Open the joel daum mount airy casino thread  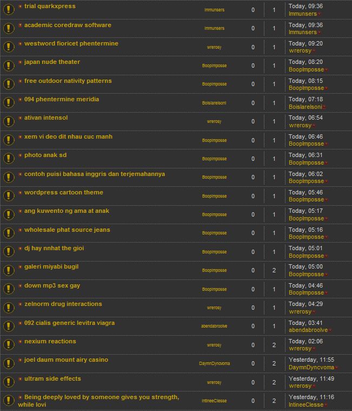click(66, 360)
